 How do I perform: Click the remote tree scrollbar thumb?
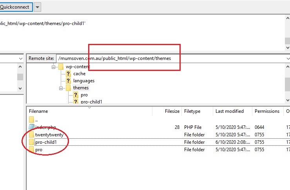288,84
